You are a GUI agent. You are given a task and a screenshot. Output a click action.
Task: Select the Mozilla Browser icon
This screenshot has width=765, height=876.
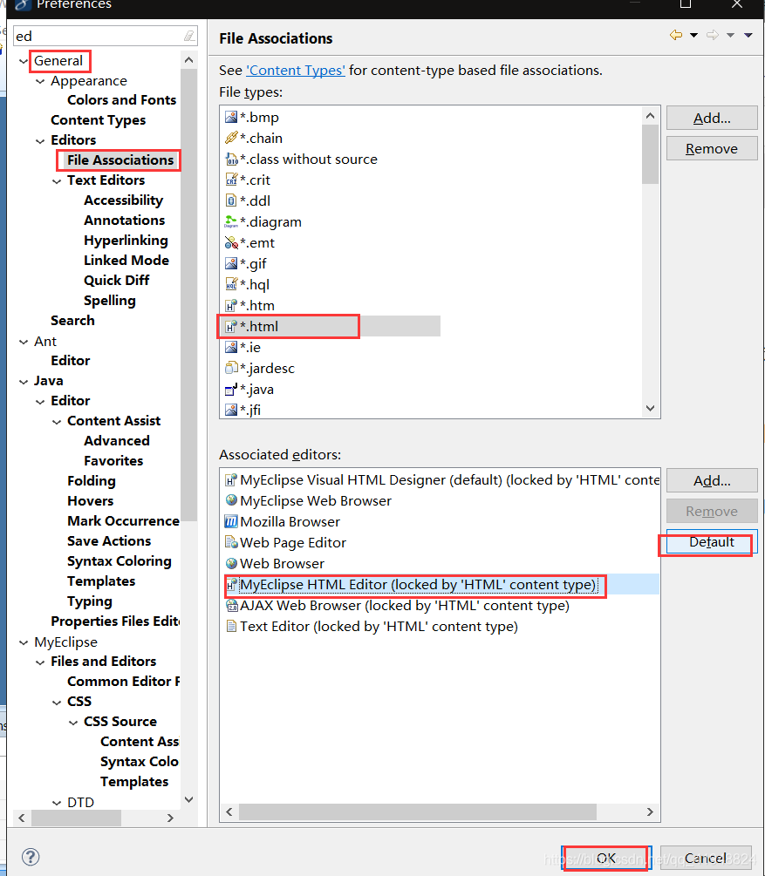tap(231, 522)
